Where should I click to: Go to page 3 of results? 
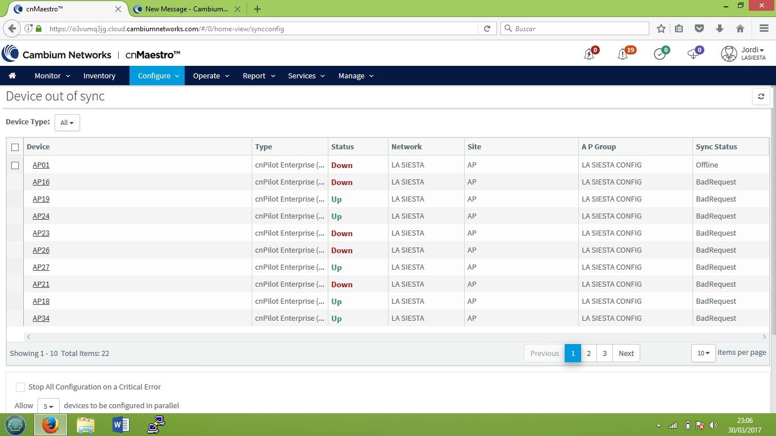pos(604,353)
